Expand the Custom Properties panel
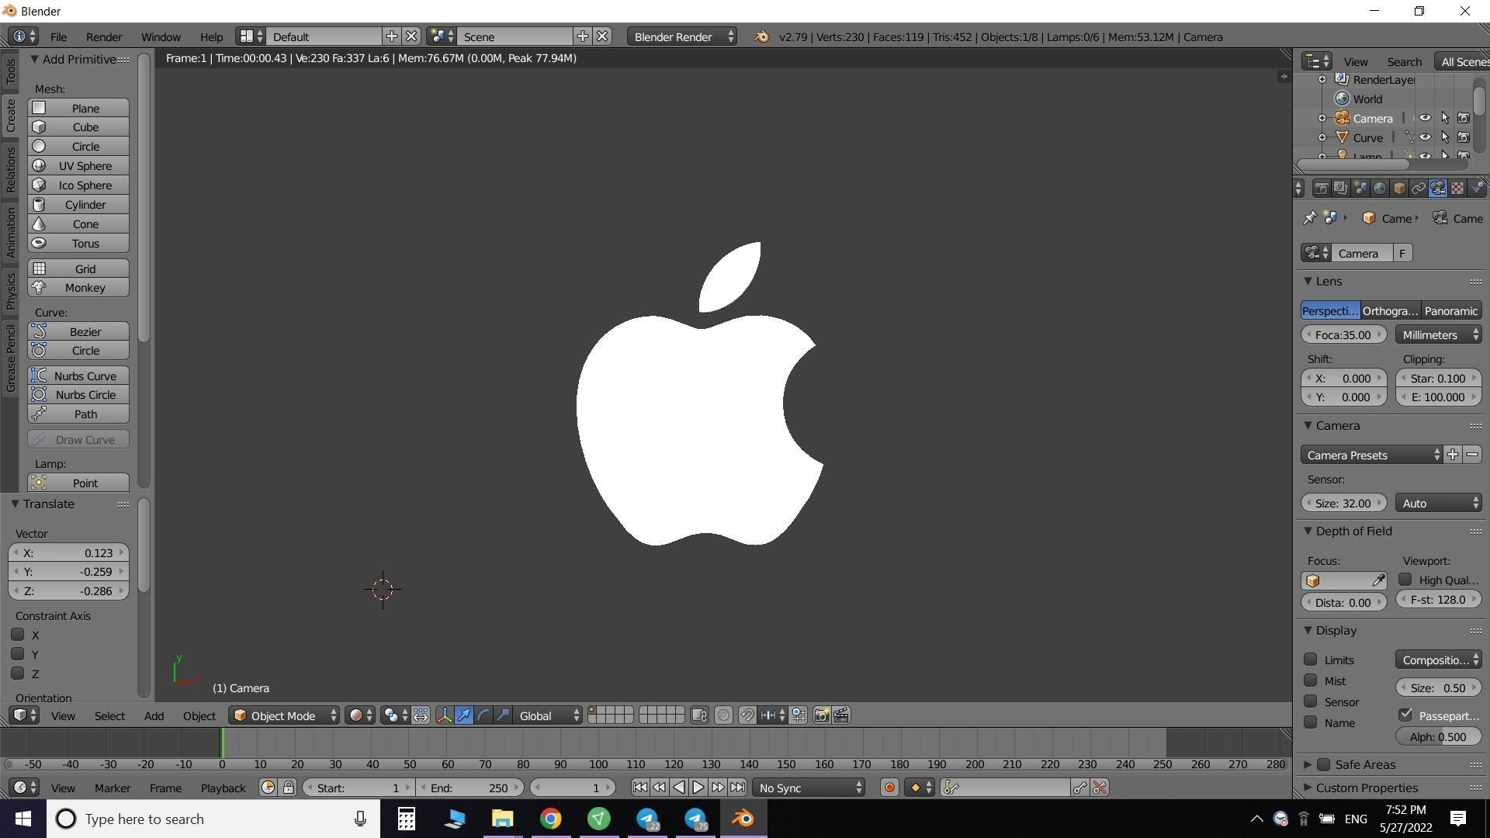1490x838 pixels. click(x=1308, y=788)
